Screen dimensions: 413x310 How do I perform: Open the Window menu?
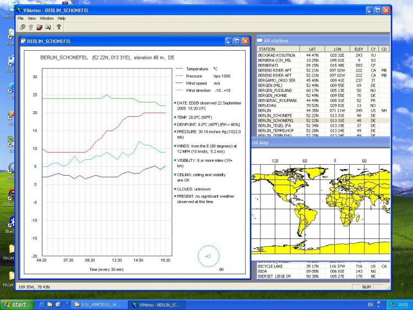pyautogui.click(x=47, y=18)
